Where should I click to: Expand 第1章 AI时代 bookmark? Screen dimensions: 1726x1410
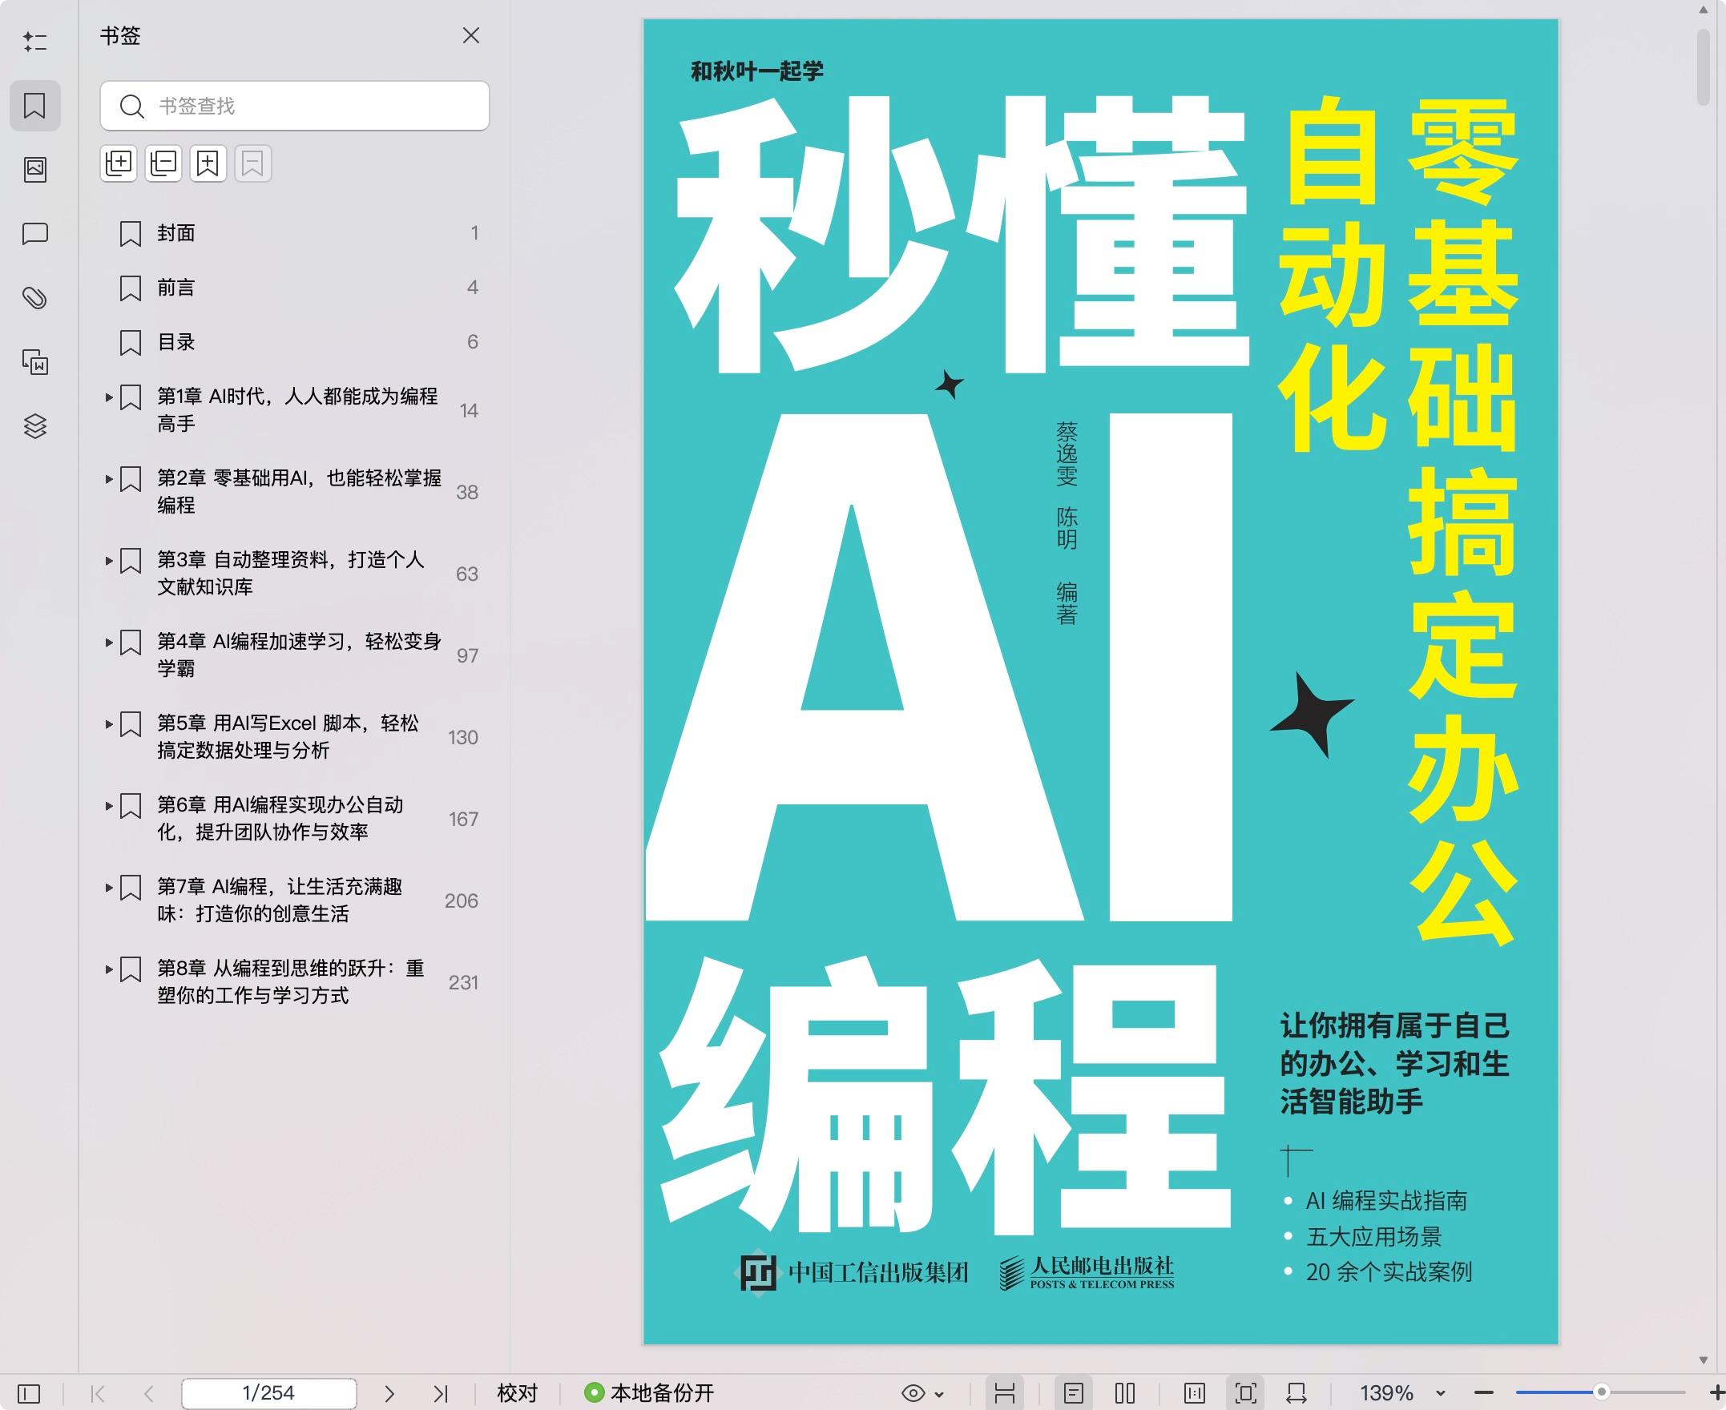(x=109, y=397)
